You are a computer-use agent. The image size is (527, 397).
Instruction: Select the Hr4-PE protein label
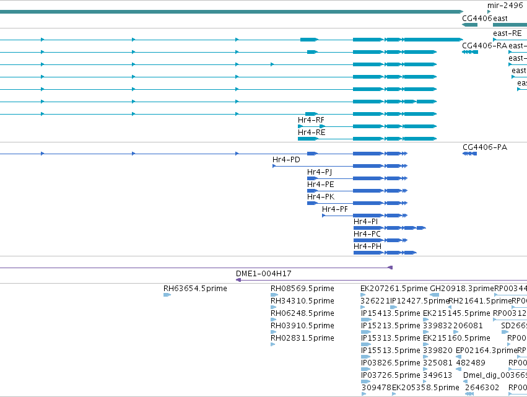[x=321, y=185]
